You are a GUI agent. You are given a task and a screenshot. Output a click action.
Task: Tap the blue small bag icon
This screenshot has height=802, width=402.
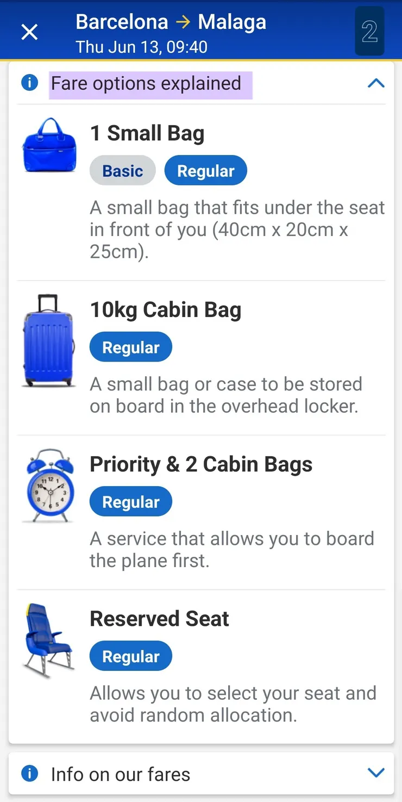tap(48, 145)
